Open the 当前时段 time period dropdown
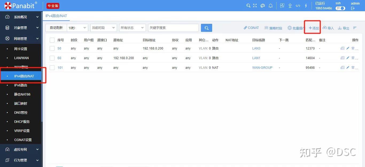The image size is (365, 167). 103,28
